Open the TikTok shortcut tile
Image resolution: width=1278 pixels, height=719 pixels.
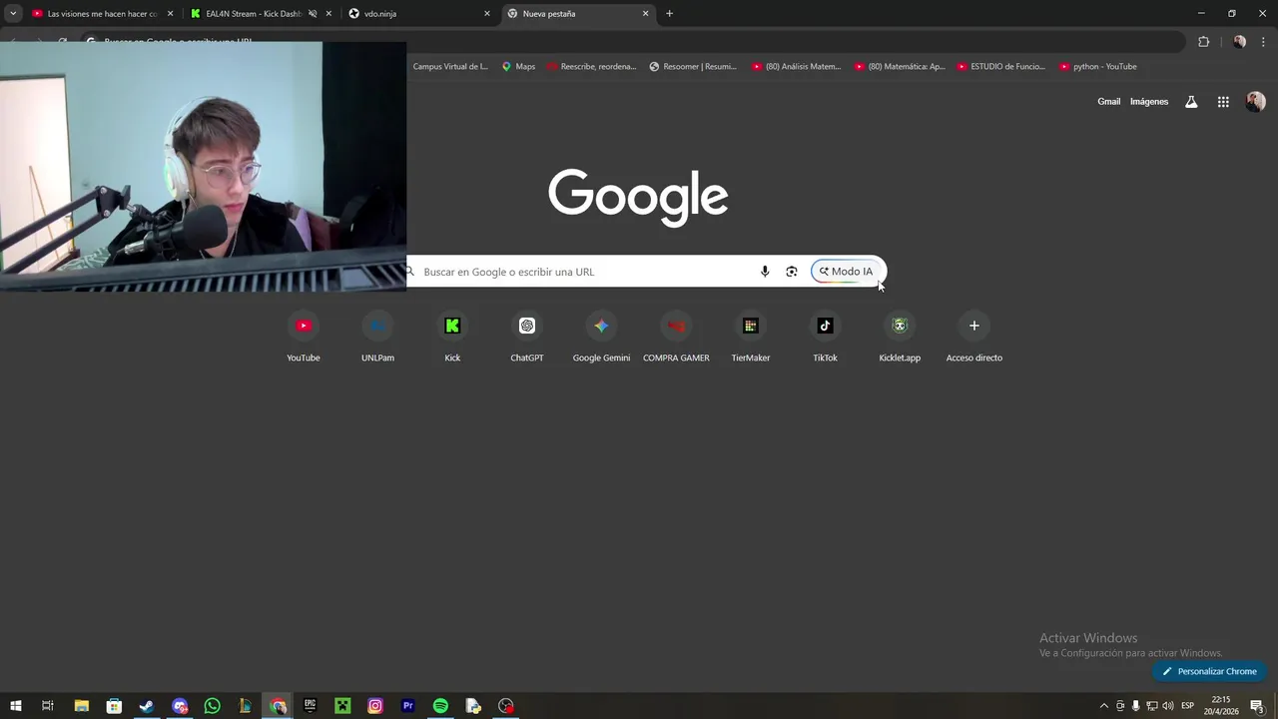tap(825, 338)
